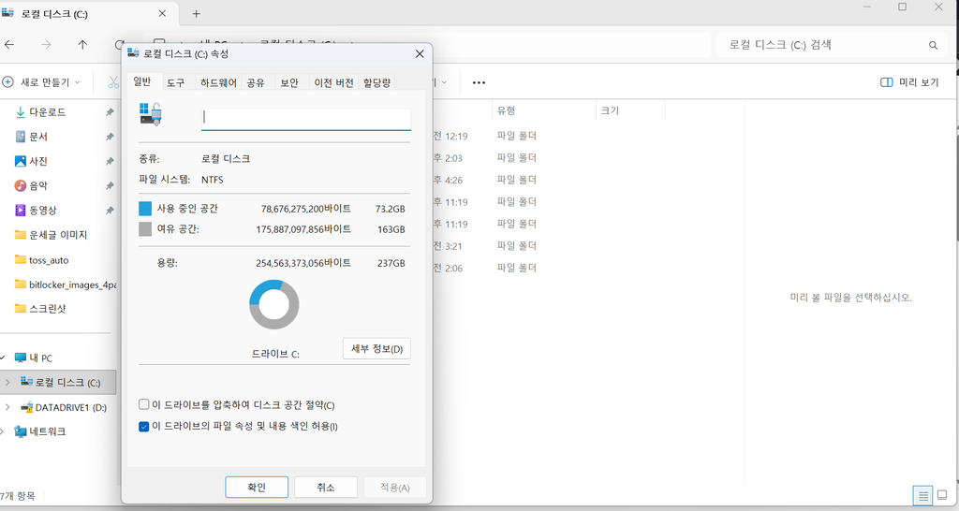Close the properties dialog with X
Screen dimensions: 959x511
click(420, 53)
